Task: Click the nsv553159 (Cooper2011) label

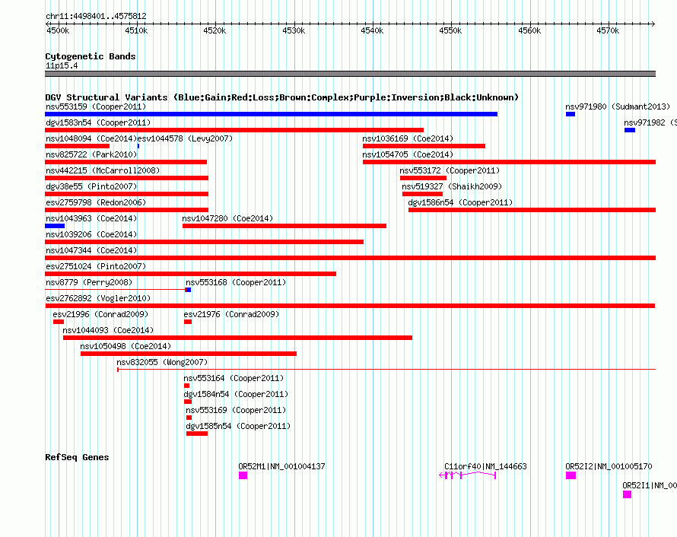Action: [96, 106]
